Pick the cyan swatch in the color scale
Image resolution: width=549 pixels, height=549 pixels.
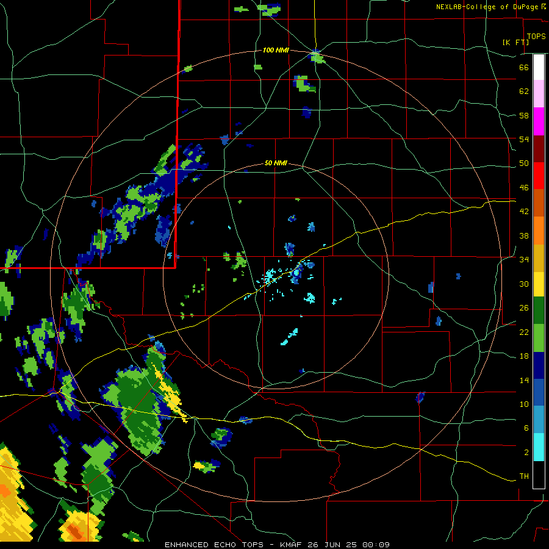[x=539, y=447]
